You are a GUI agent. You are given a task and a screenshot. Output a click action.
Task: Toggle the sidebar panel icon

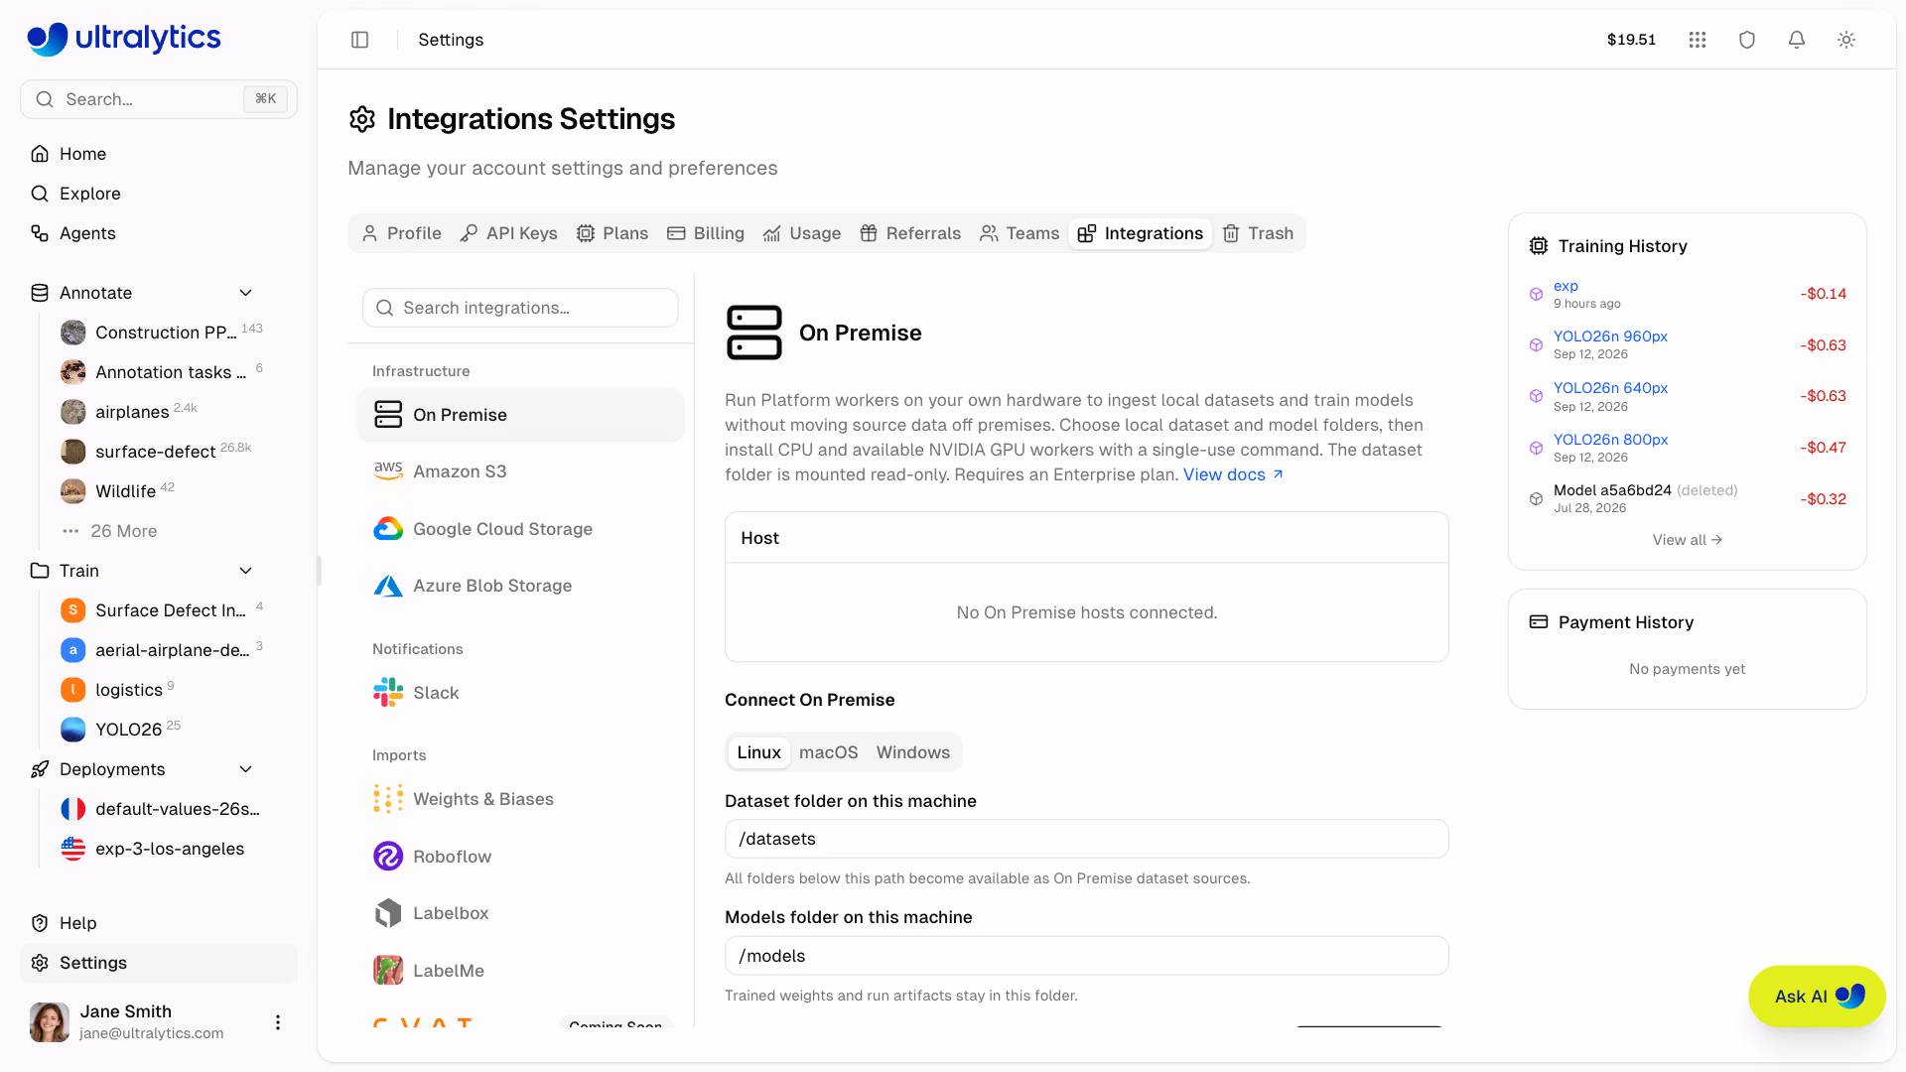click(359, 40)
